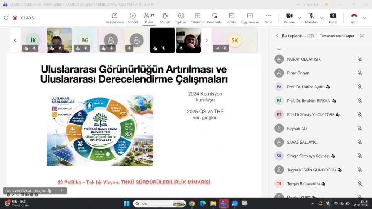Expand the Kamera options dropdown arrow
The height and width of the screenshot is (209, 372).
(300, 18)
